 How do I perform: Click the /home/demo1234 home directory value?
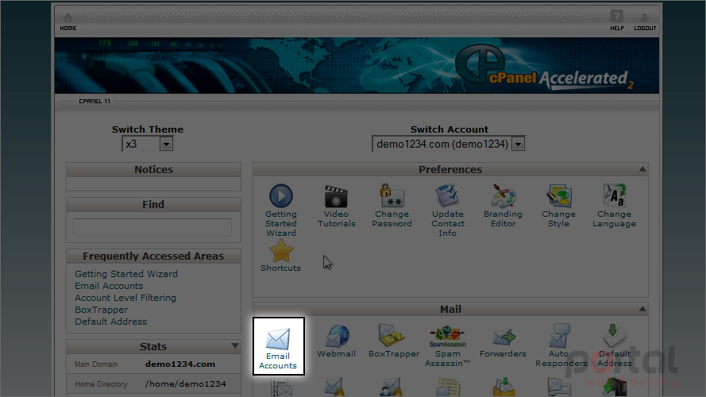click(x=186, y=384)
